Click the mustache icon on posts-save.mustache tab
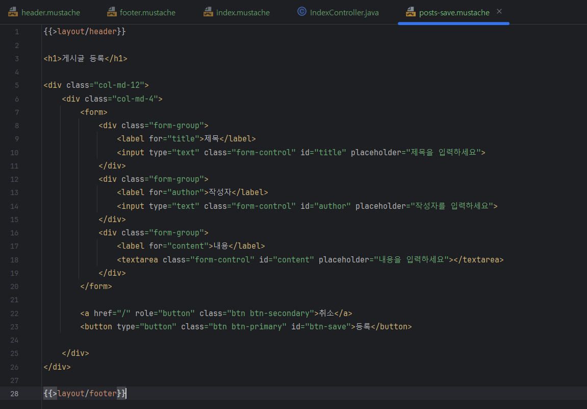The height and width of the screenshot is (409, 587). (411, 12)
